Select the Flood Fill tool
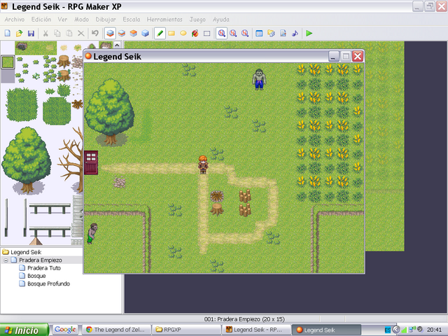448x336 pixels. 195,34
